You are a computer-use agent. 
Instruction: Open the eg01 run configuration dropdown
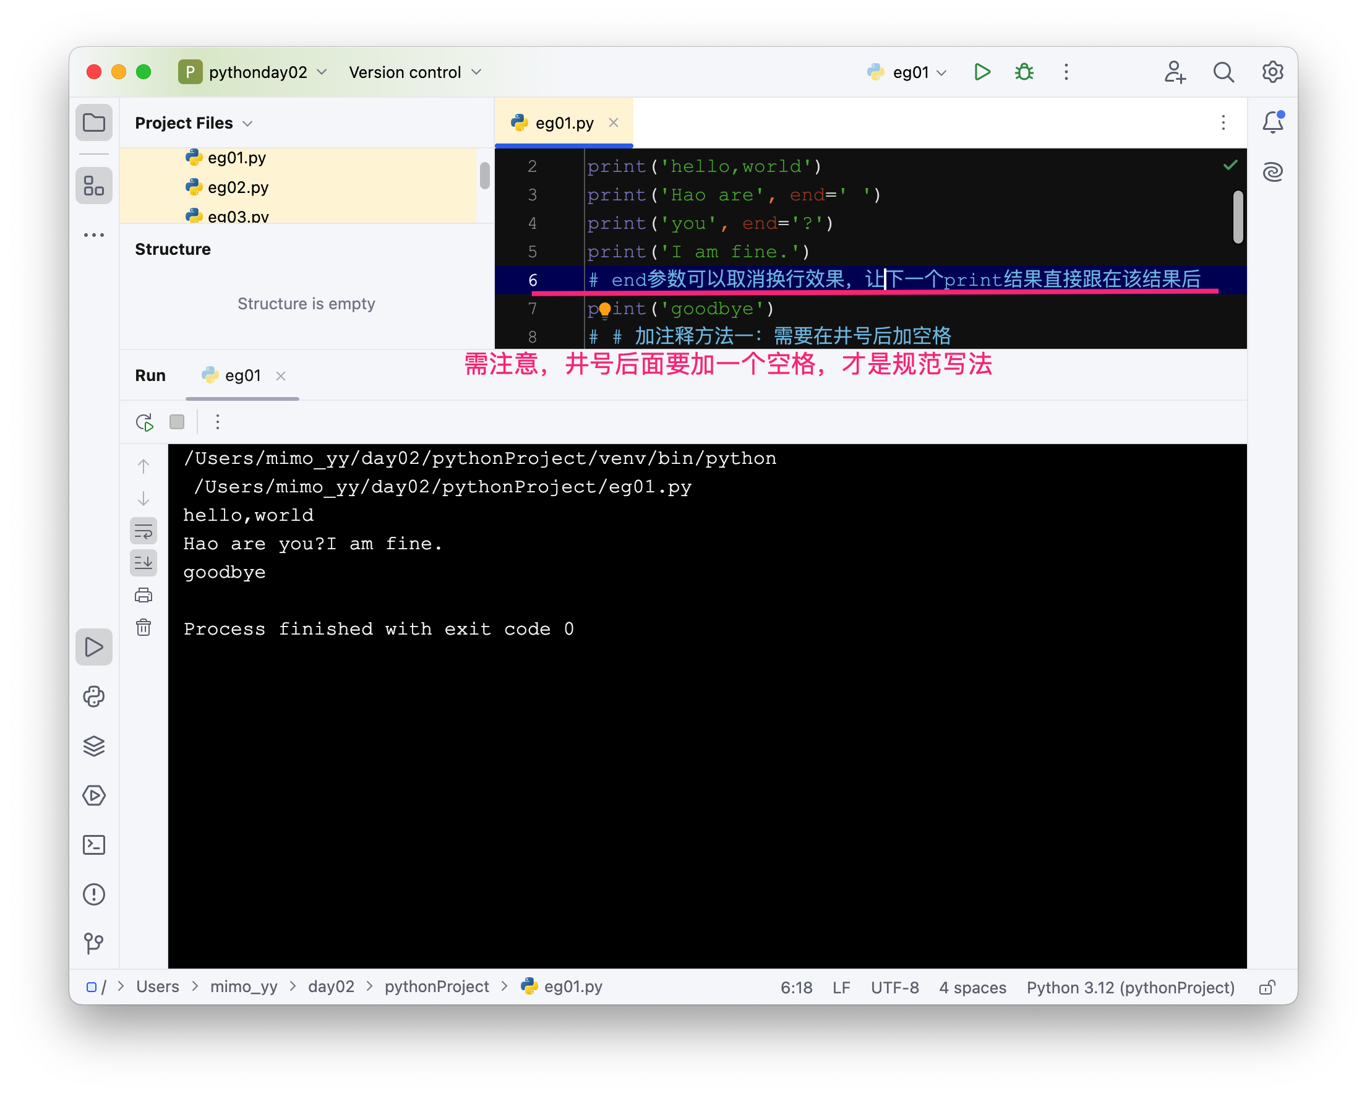pyautogui.click(x=907, y=72)
